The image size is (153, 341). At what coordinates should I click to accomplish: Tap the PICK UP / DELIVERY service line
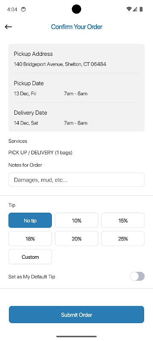[40, 153]
